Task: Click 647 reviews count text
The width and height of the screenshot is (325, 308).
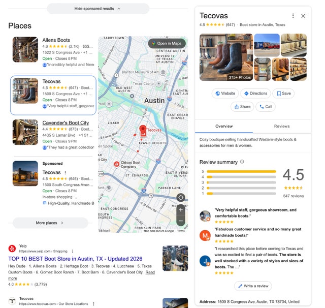Action: point(294,196)
